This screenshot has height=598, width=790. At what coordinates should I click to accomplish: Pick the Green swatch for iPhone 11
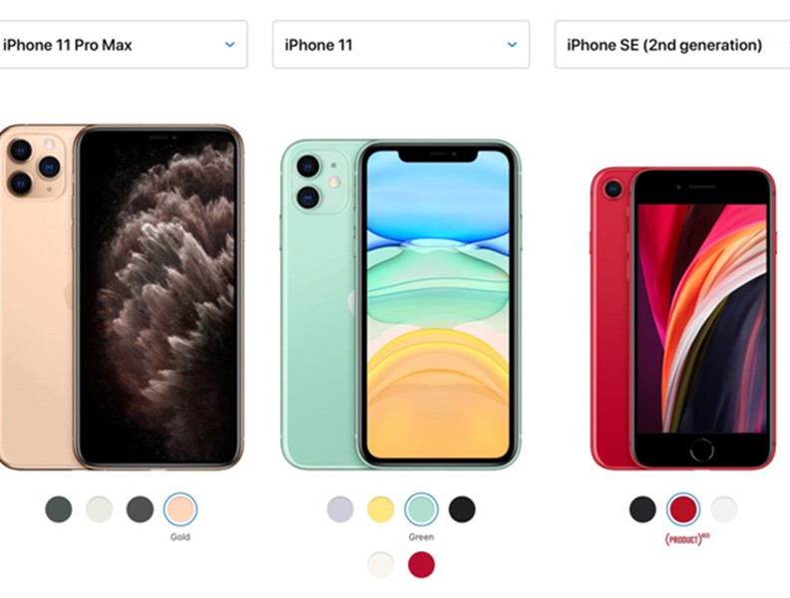[x=421, y=509]
